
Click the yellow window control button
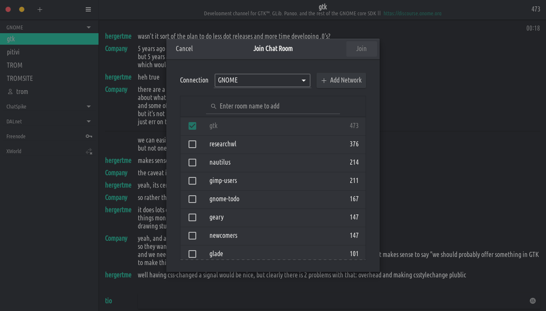(x=22, y=9)
